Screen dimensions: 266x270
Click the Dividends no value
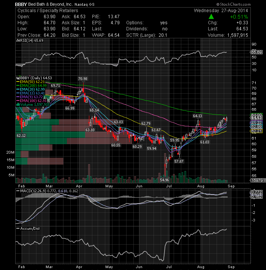(165, 29)
